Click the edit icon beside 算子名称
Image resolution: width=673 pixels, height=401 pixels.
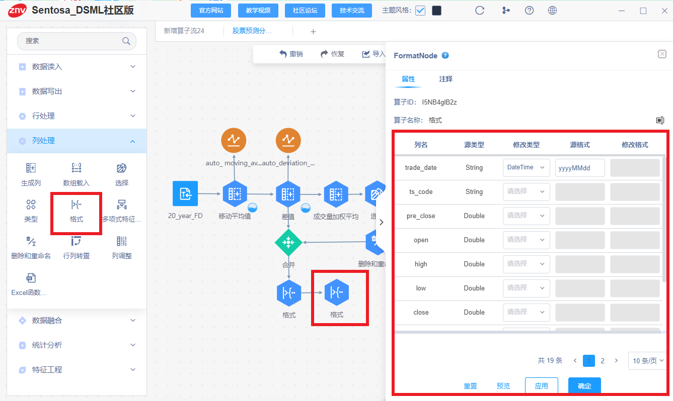coord(660,120)
